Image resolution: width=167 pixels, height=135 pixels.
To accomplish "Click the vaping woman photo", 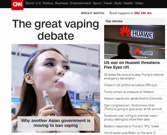I will (56, 80).
